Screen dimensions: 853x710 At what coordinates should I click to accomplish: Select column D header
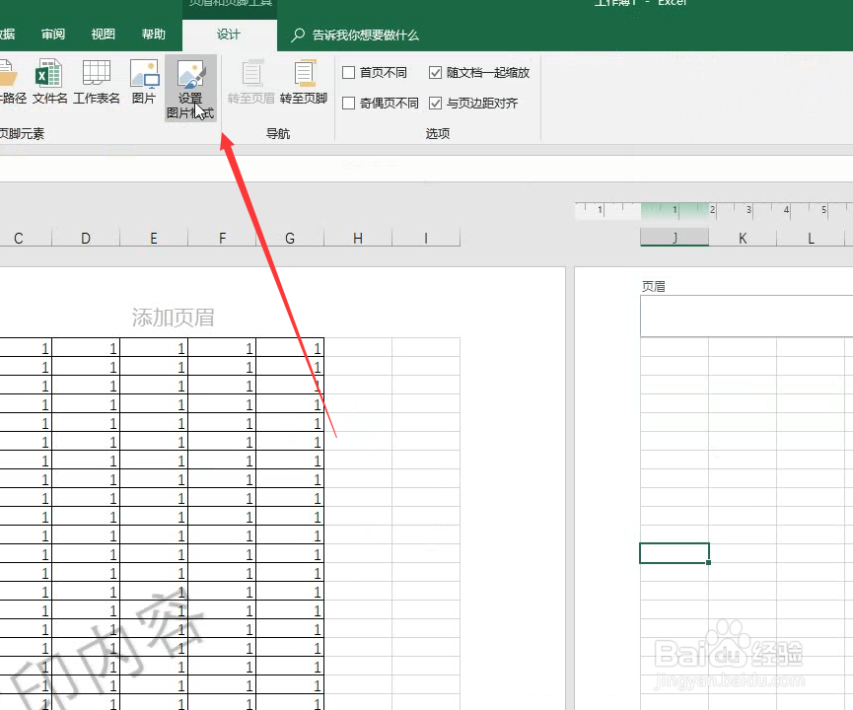click(86, 239)
